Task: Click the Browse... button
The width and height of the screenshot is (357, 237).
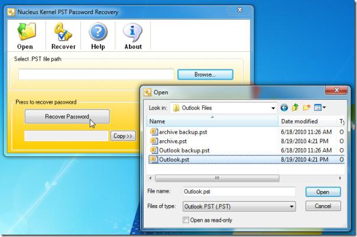Action: point(205,74)
